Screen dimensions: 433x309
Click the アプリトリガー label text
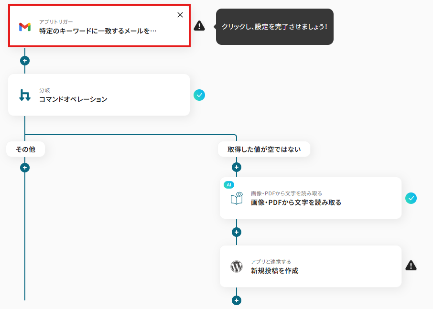[56, 22]
